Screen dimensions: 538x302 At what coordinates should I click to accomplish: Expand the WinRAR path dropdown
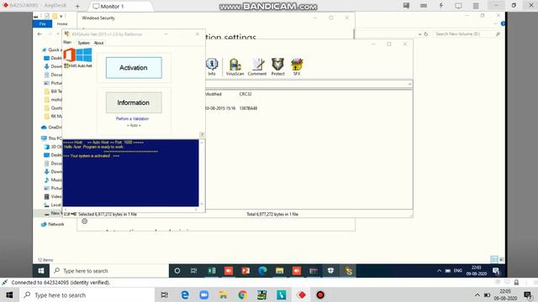[409, 84]
